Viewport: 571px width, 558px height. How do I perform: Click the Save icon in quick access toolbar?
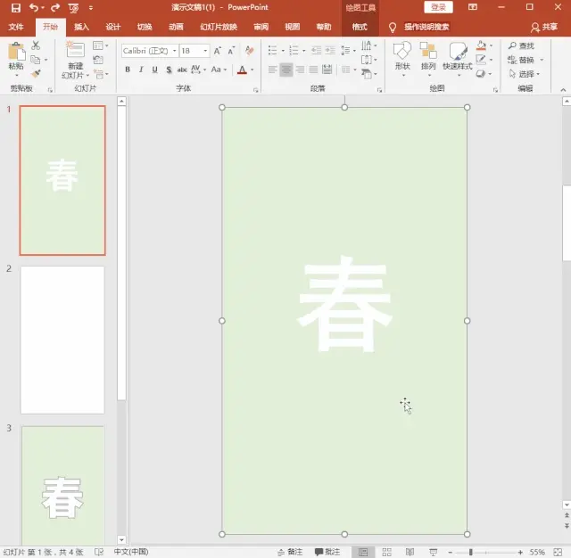click(x=15, y=7)
